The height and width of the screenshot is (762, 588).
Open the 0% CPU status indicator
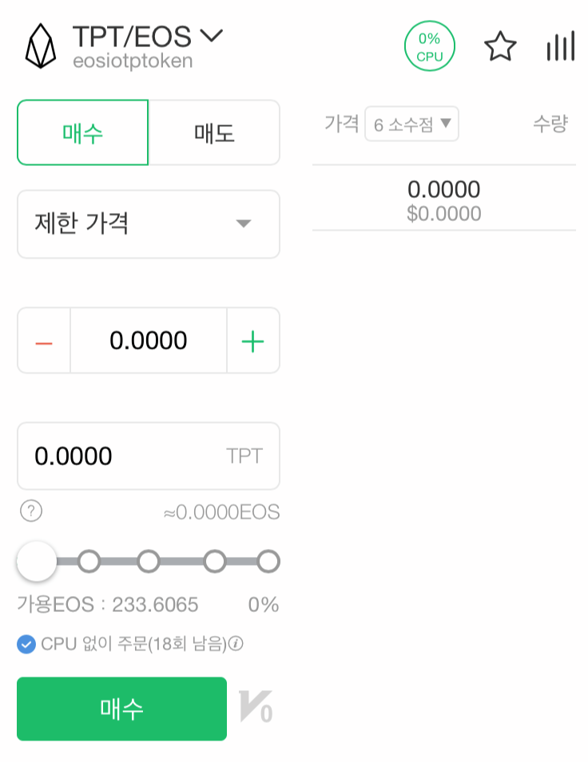[429, 47]
